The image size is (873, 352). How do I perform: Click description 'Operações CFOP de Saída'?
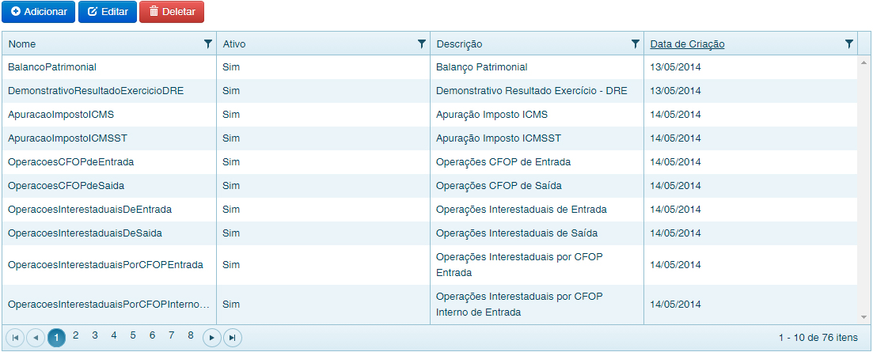(x=499, y=186)
